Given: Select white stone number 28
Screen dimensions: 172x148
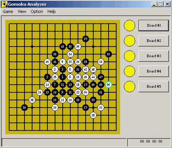Looking at the screenshot, I should tap(93, 115).
